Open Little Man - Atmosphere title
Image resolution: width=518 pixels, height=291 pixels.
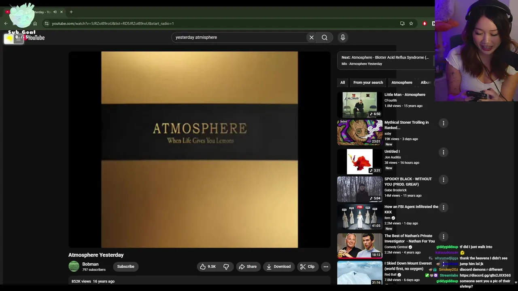405,95
